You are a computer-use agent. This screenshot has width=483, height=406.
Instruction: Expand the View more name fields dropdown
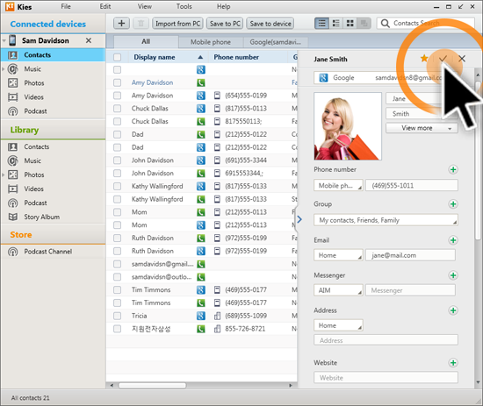pyautogui.click(x=422, y=128)
